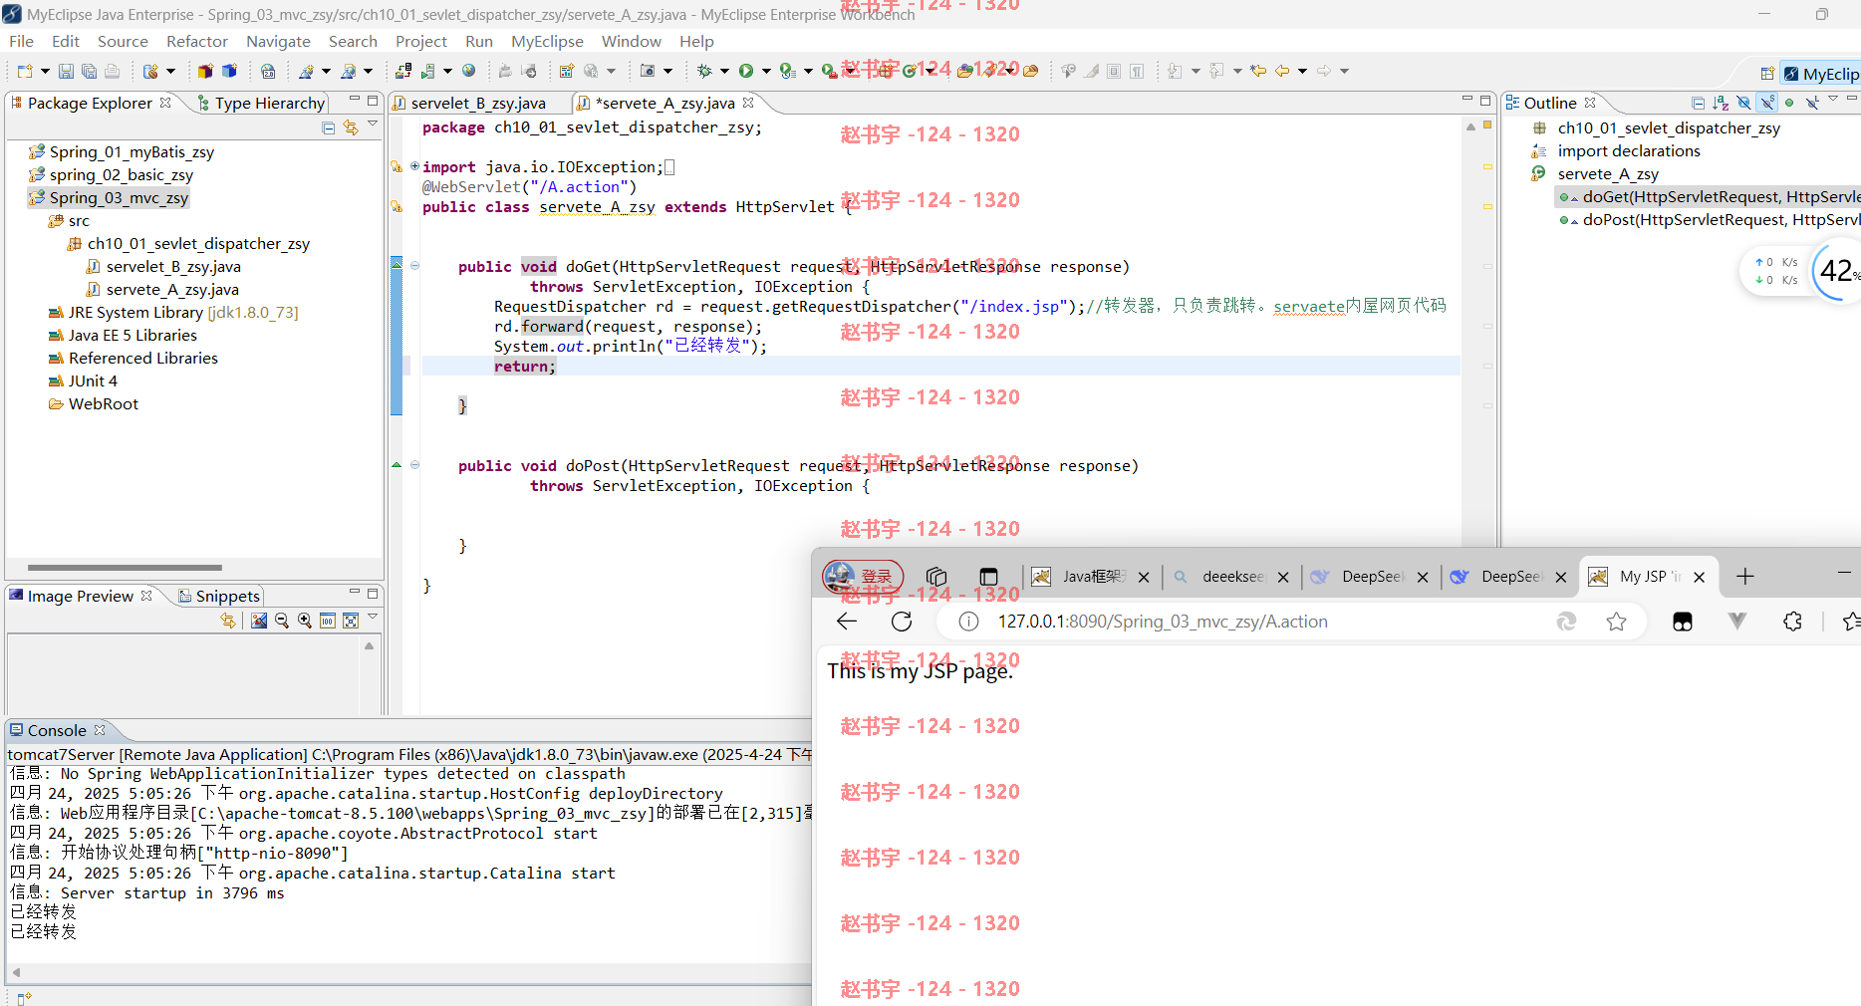Screen dimensions: 1861x1006
Task: Click the Debug bug icon
Action: coord(704,71)
